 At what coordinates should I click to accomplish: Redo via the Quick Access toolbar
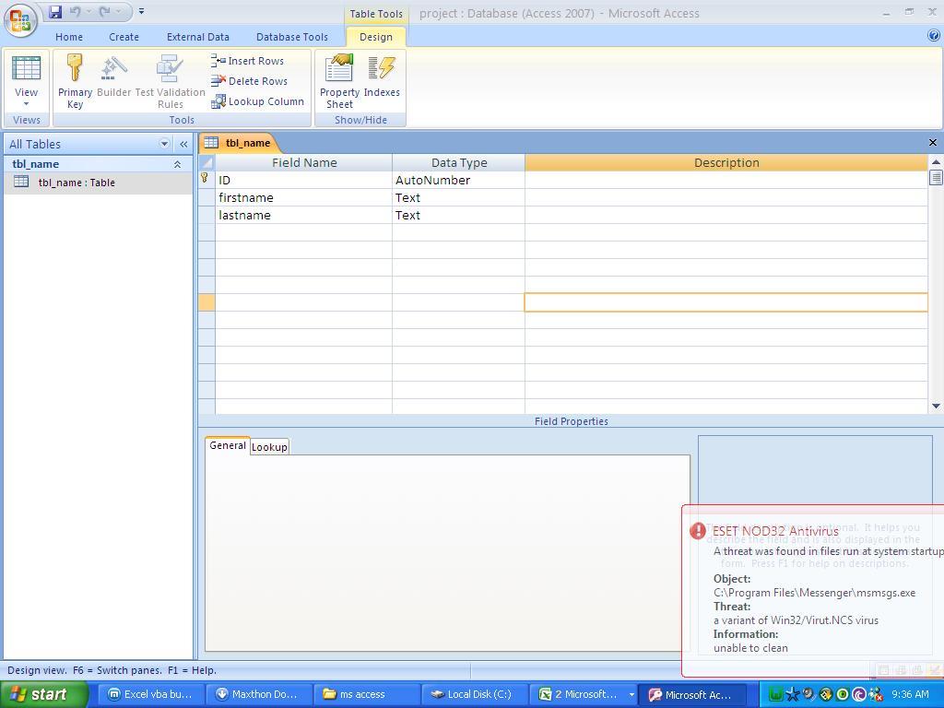click(x=105, y=11)
